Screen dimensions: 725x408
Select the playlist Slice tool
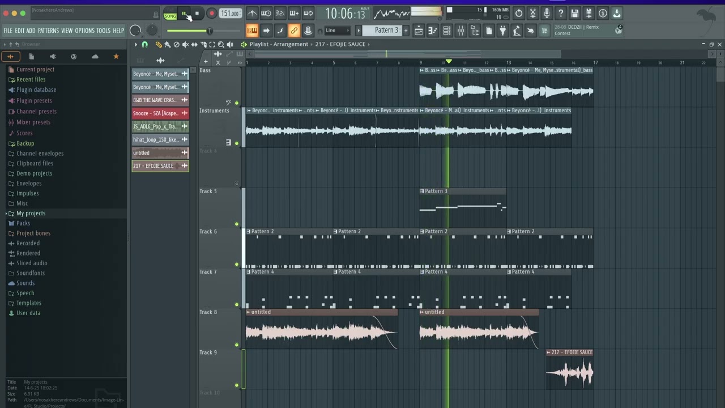[x=203, y=44]
